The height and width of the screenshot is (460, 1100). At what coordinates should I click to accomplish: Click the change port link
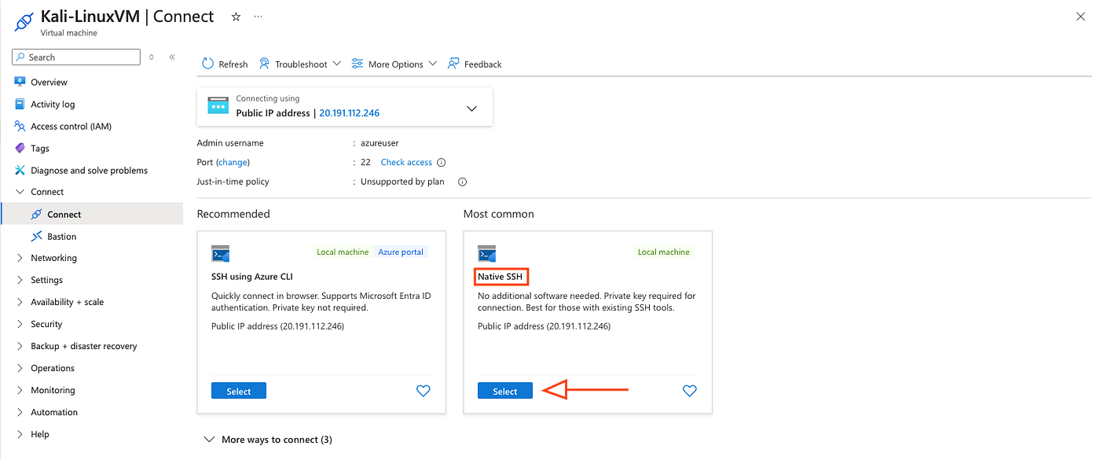click(233, 162)
